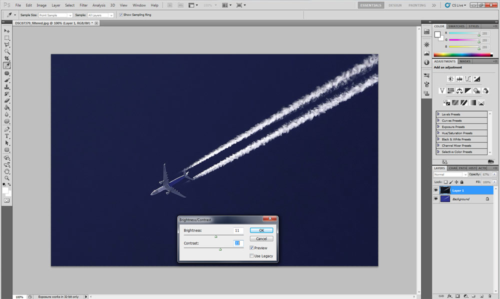Viewport: 500px width, 299px height.
Task: Click the color spectrum ramp
Action: pos(463,55)
